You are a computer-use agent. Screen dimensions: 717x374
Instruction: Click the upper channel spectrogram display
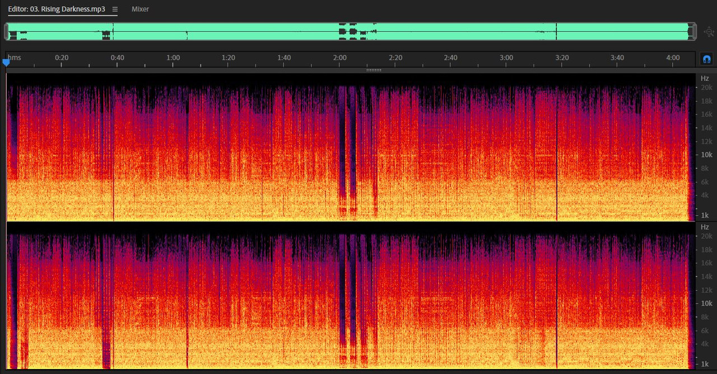point(351,148)
